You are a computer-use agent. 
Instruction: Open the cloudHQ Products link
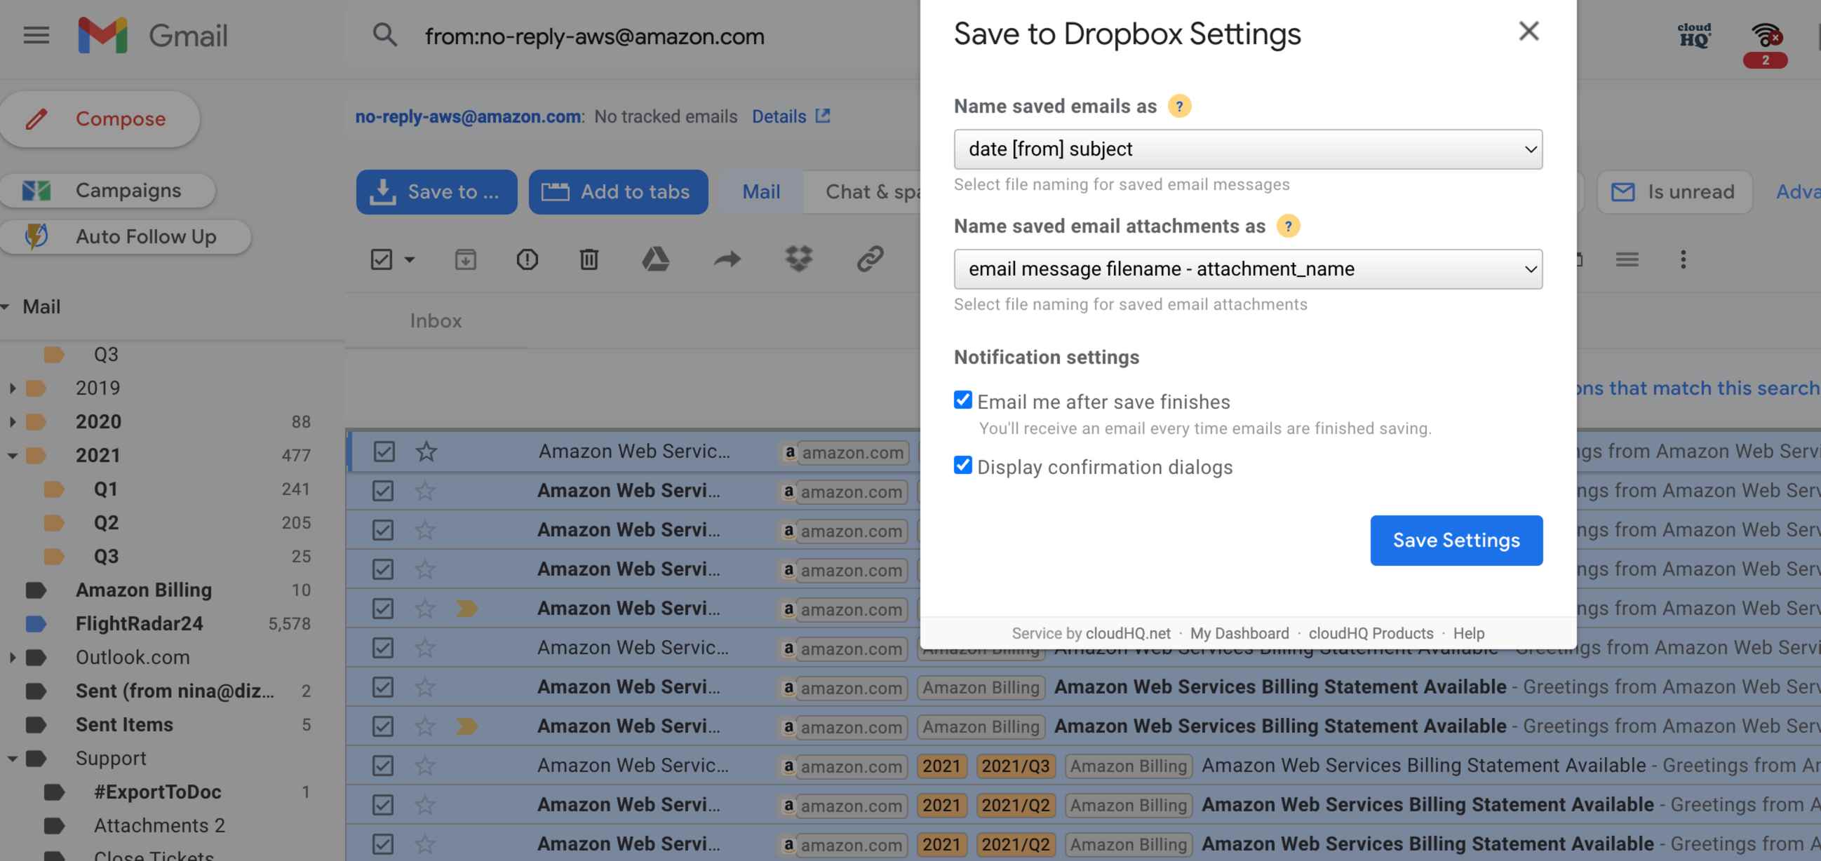coord(1370,634)
